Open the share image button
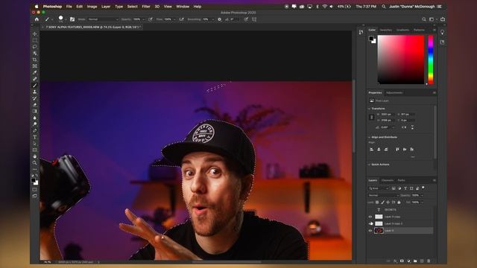477x268 pixels. click(x=443, y=19)
